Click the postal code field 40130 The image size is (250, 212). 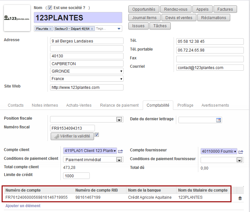click(87, 56)
